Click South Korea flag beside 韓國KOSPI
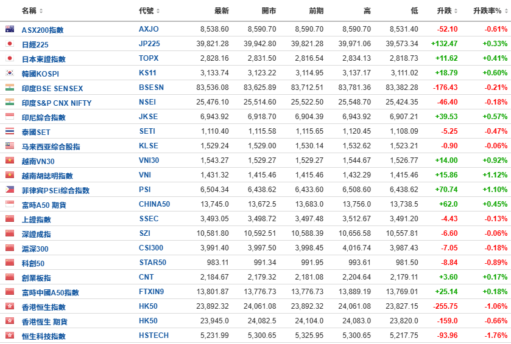 coord(10,73)
